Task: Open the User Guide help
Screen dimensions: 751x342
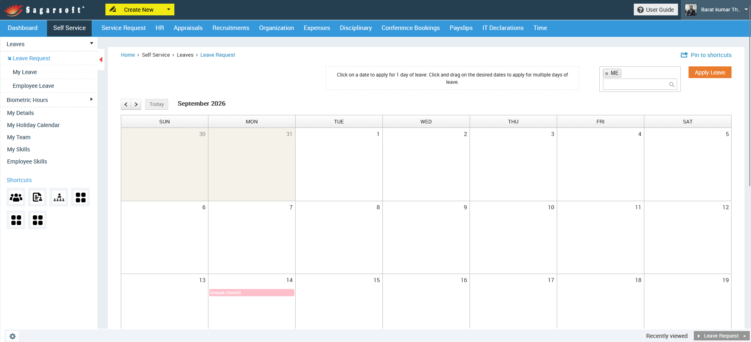Action: pyautogui.click(x=656, y=10)
